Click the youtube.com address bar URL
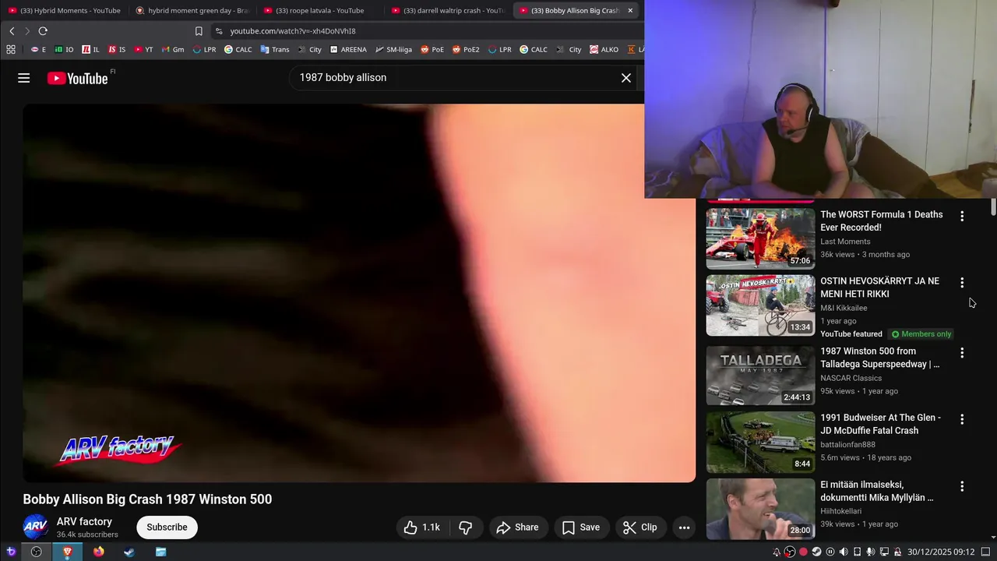The height and width of the screenshot is (561, 997). coord(293,31)
